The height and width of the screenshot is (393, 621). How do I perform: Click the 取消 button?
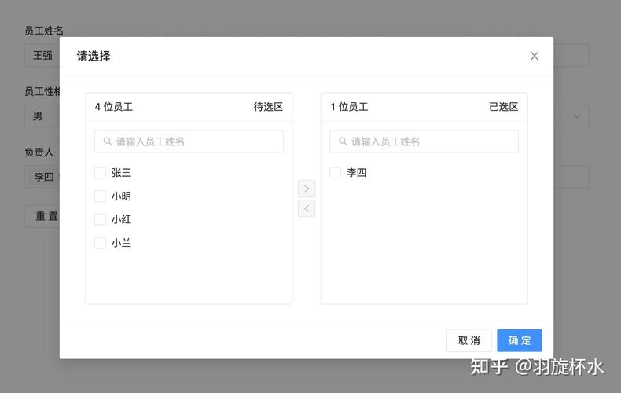tap(469, 340)
